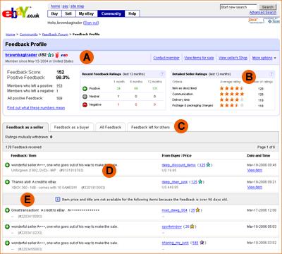Click View items for sale link
This screenshot has width=282, height=254.
click(199, 58)
